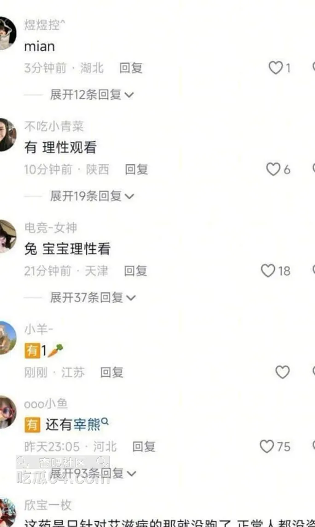Open the search icon next to 宰熊
The image size is (315, 527).
tap(105, 421)
